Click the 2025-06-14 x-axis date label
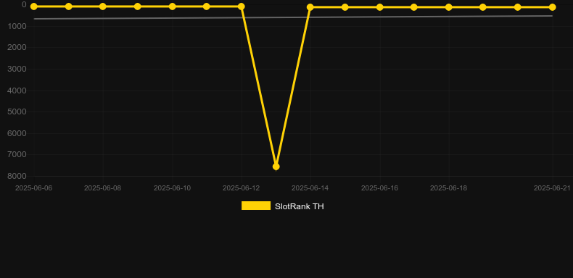Screen dimensions: 573x278 pos(310,188)
